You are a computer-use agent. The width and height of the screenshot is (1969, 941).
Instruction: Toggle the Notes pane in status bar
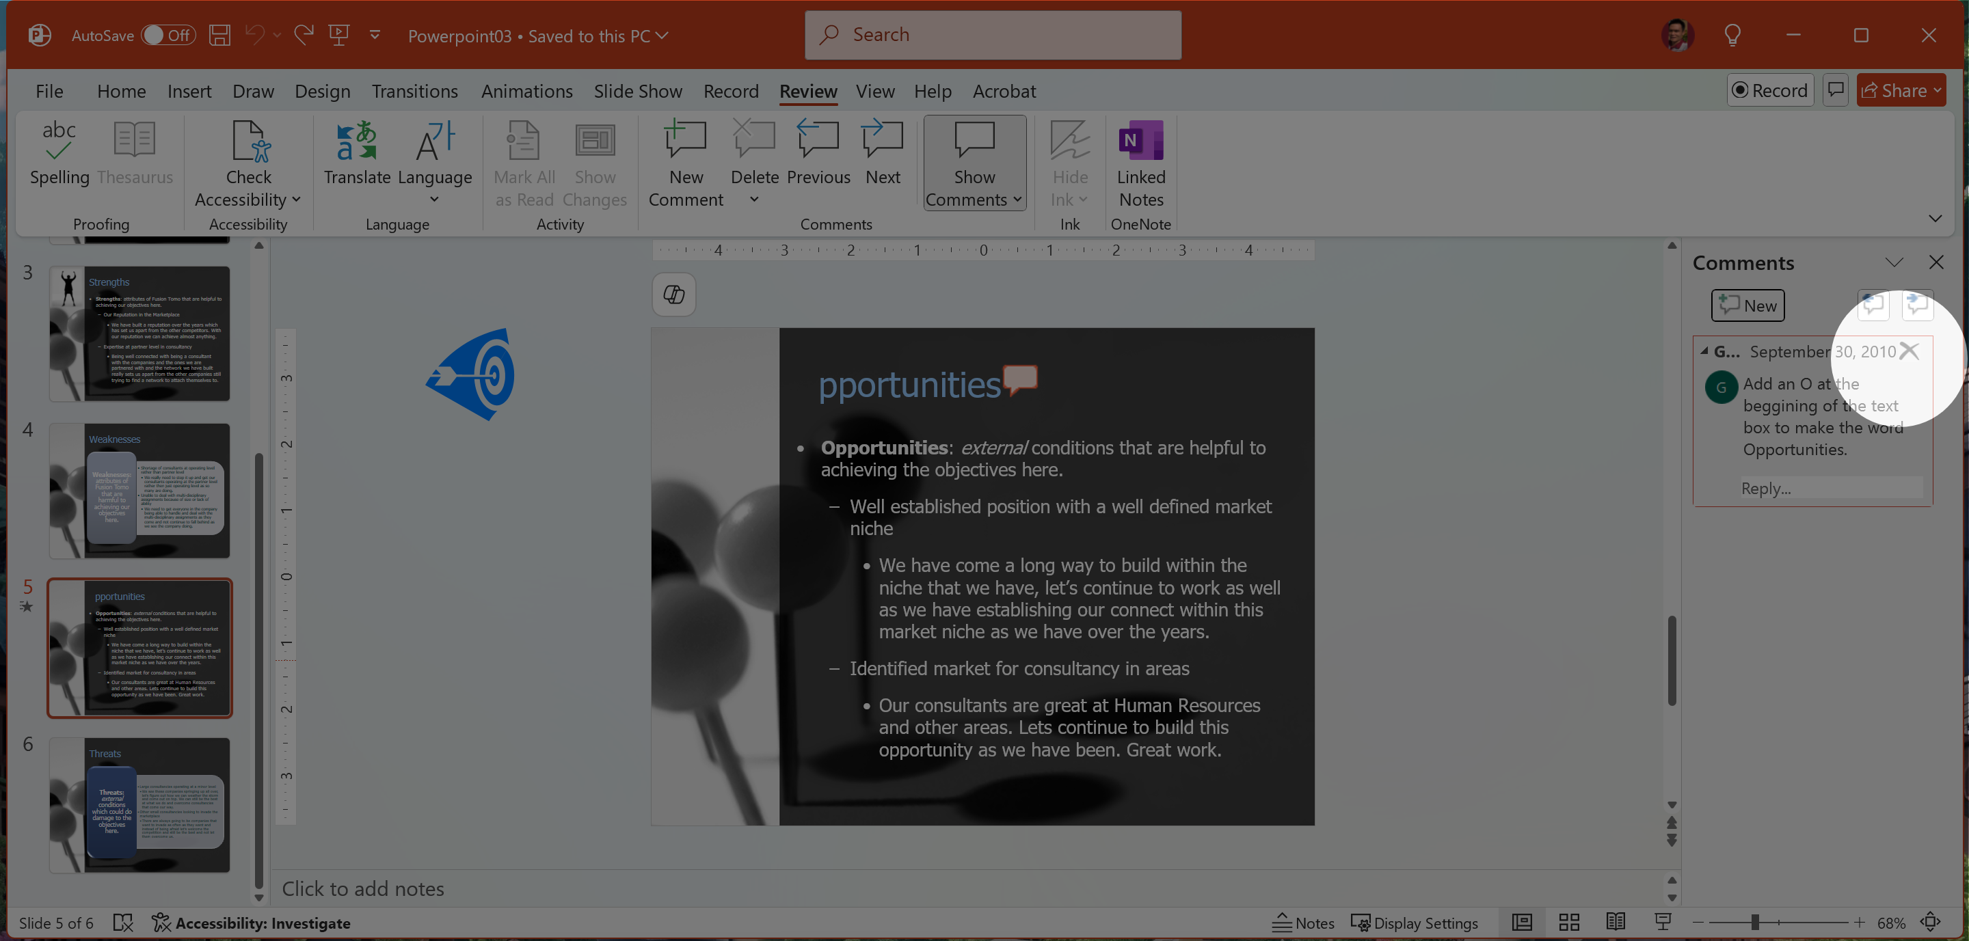1303,923
